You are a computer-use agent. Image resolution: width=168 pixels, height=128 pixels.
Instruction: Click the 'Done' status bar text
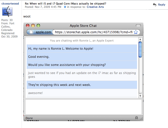tap(29, 118)
